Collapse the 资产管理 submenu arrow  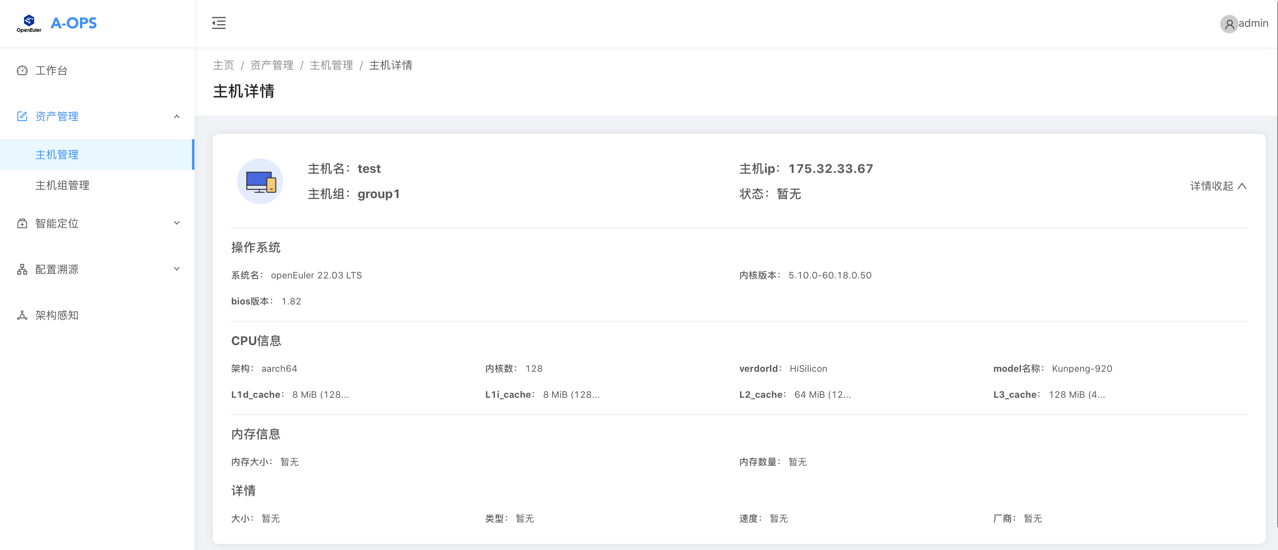coord(177,116)
